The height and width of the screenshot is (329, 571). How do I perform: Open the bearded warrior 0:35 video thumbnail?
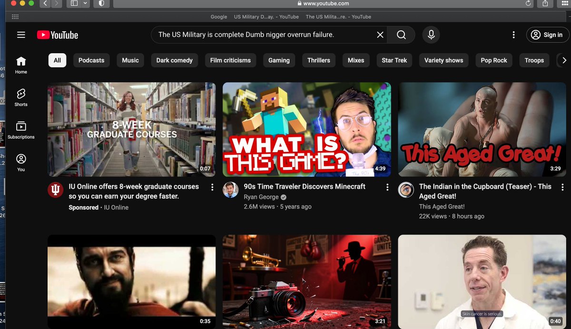(131, 282)
